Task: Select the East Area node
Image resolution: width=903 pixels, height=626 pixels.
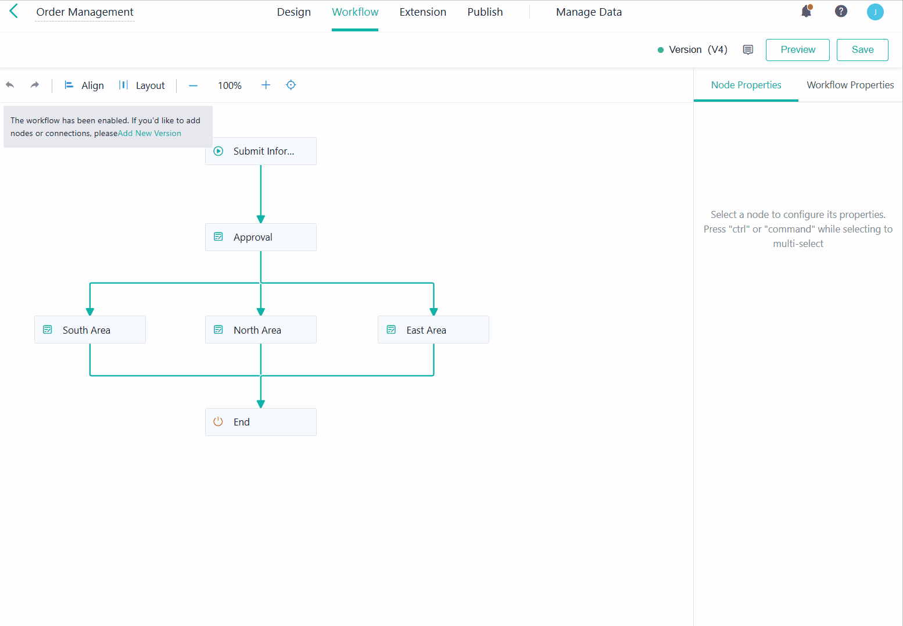Action: 433,330
